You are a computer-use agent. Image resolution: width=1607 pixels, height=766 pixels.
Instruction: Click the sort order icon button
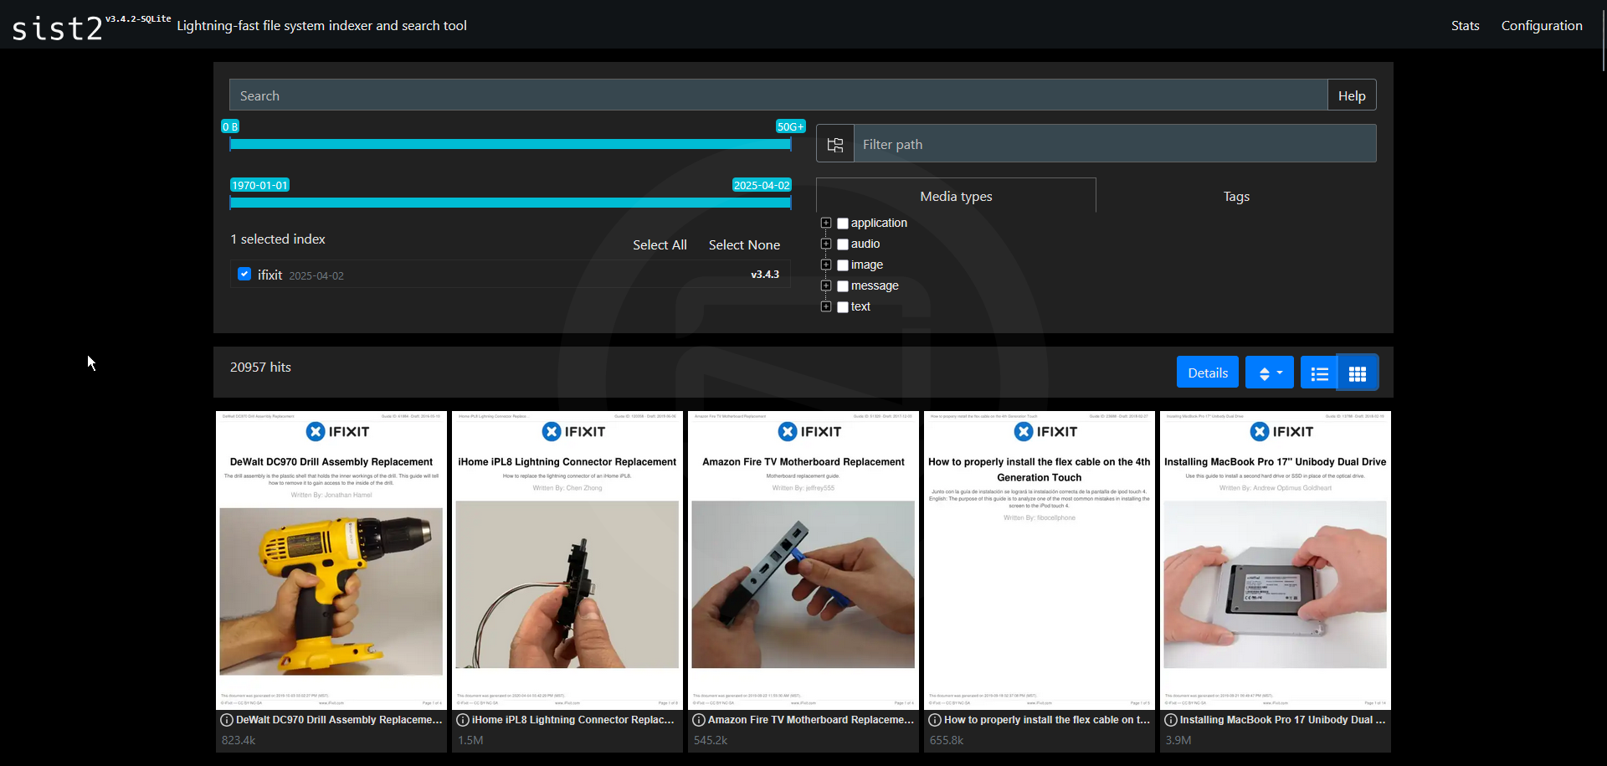[1263, 372]
